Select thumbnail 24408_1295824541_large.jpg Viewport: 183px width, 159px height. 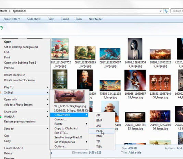[135, 49]
